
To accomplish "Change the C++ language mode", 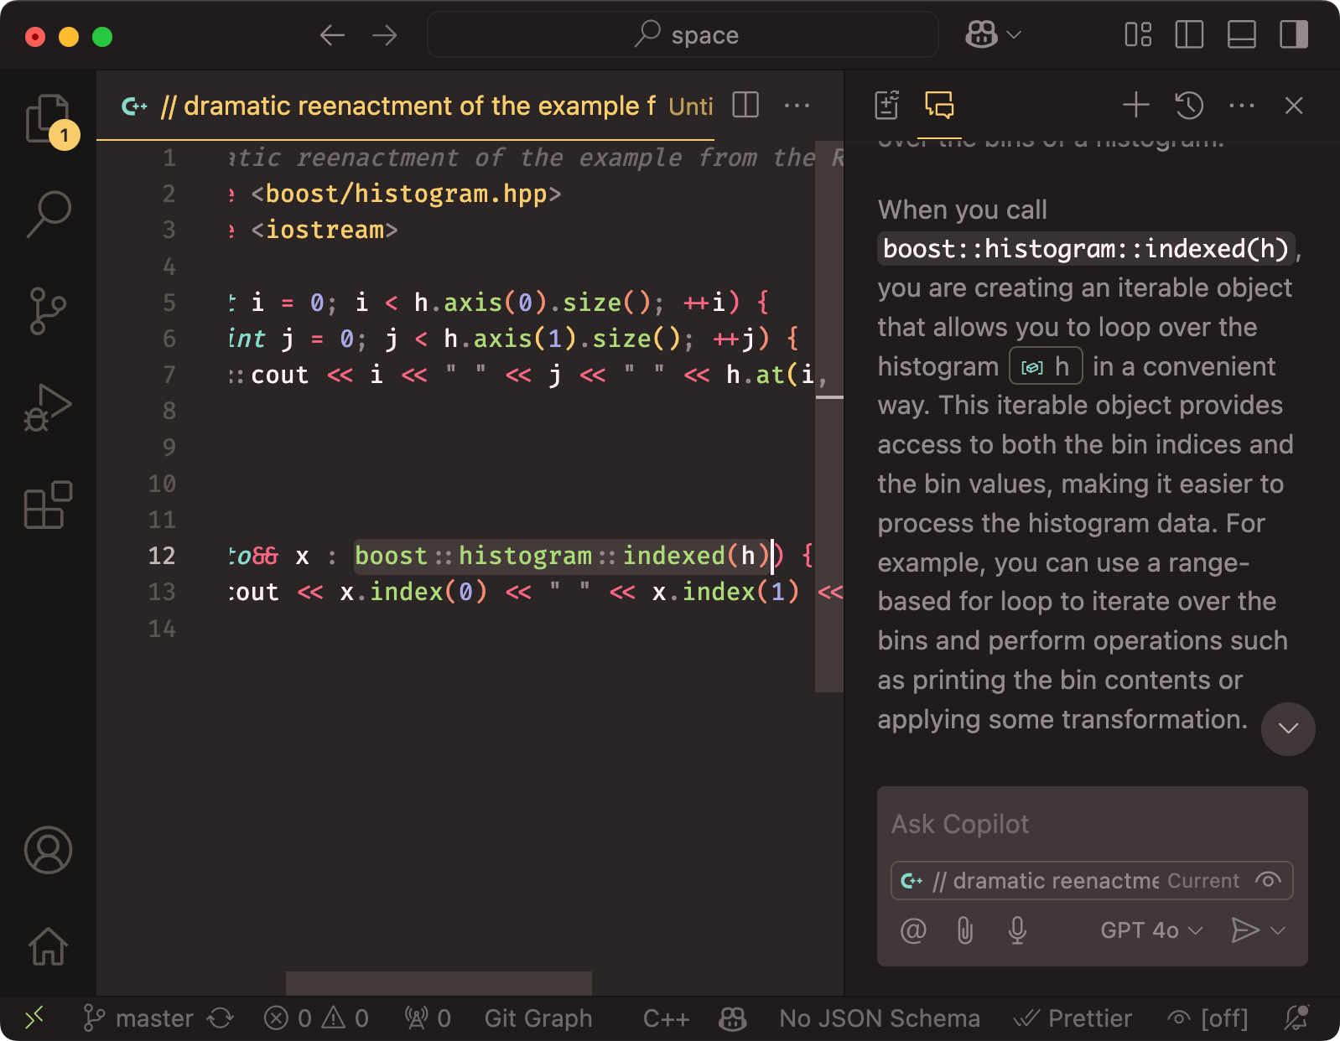I will [666, 1018].
